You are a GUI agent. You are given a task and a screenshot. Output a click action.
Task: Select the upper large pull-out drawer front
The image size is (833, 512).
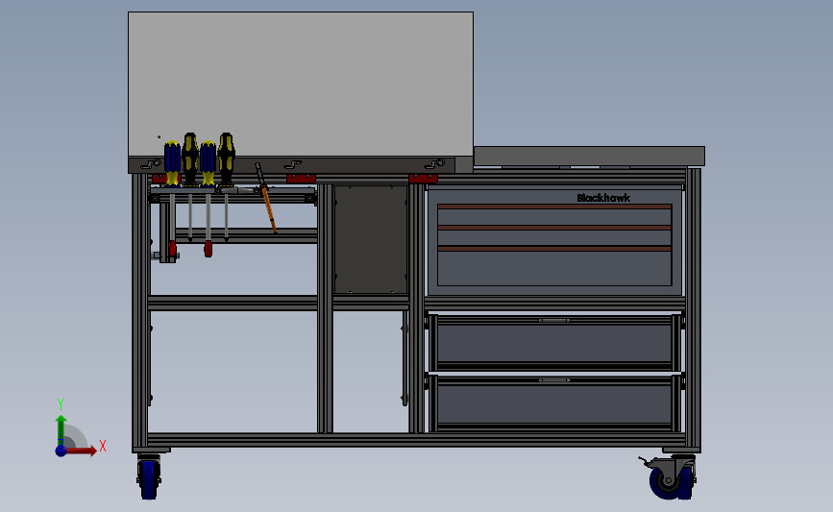(554, 344)
